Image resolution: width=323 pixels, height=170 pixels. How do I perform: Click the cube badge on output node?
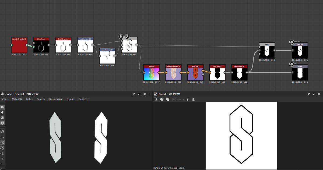coord(292,64)
